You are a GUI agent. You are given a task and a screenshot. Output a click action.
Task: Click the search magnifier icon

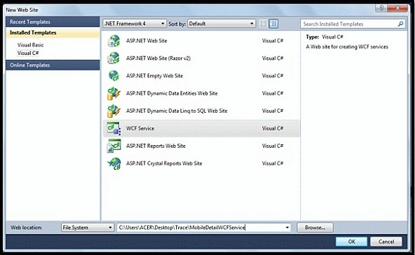click(x=400, y=24)
